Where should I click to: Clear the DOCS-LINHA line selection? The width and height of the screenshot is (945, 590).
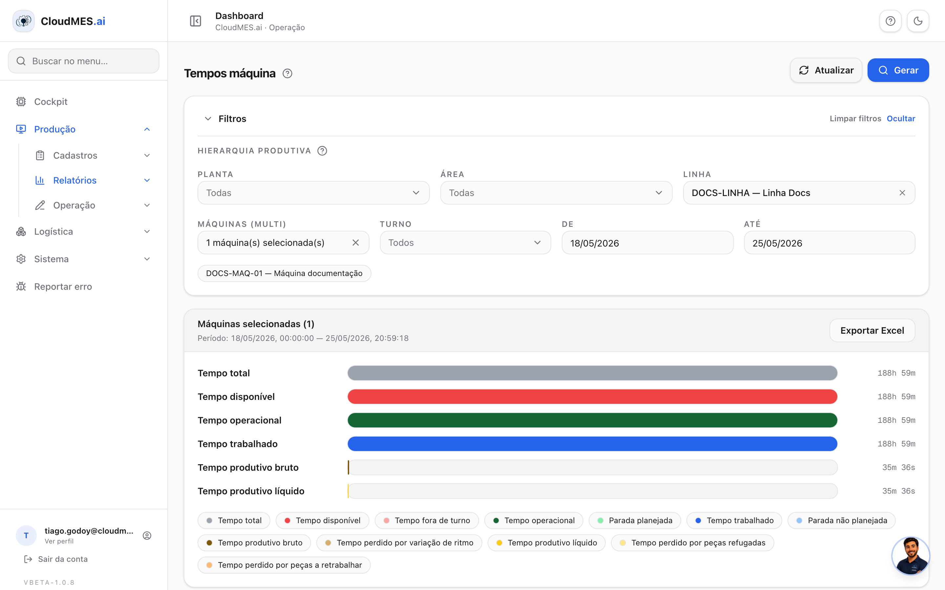point(902,193)
